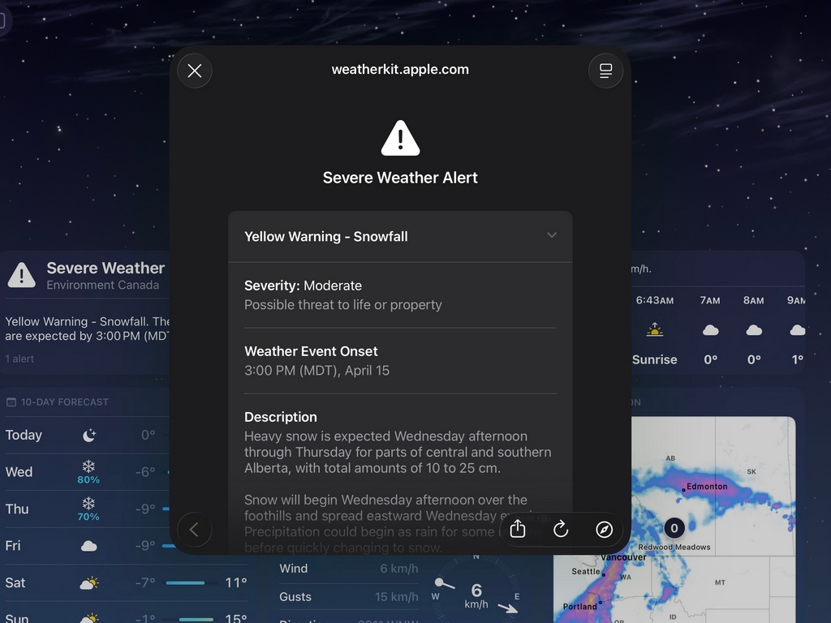Click the weatherkit.apple.com address title
Image resolution: width=831 pixels, height=623 pixels.
coord(400,70)
